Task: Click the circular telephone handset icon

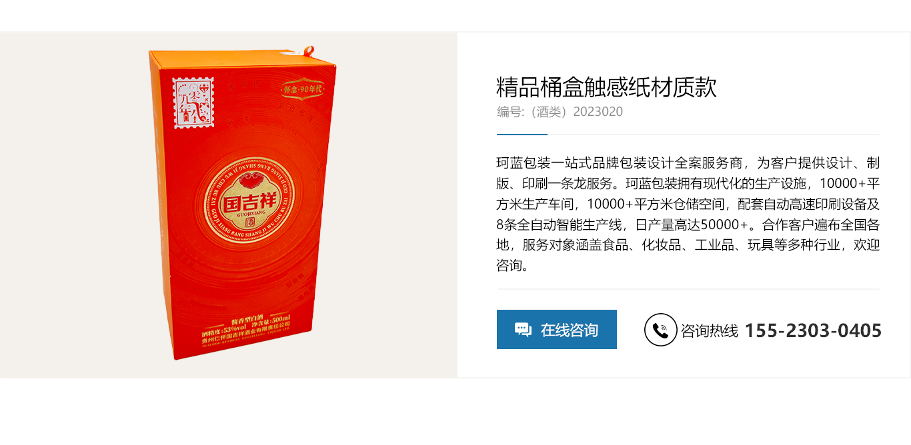Action: coord(660,330)
